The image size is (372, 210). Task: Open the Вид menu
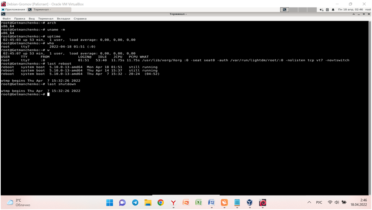[32, 19]
